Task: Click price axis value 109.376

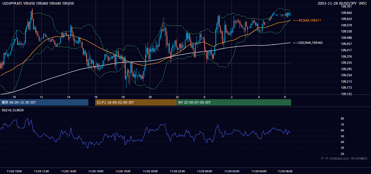Action: coord(347,57)
